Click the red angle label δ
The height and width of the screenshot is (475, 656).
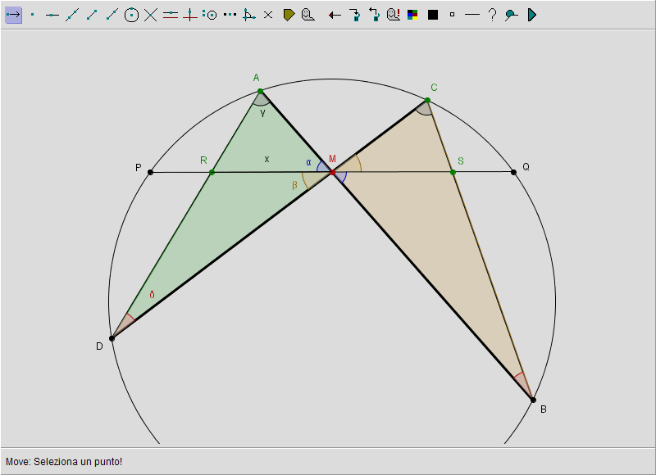click(x=152, y=295)
